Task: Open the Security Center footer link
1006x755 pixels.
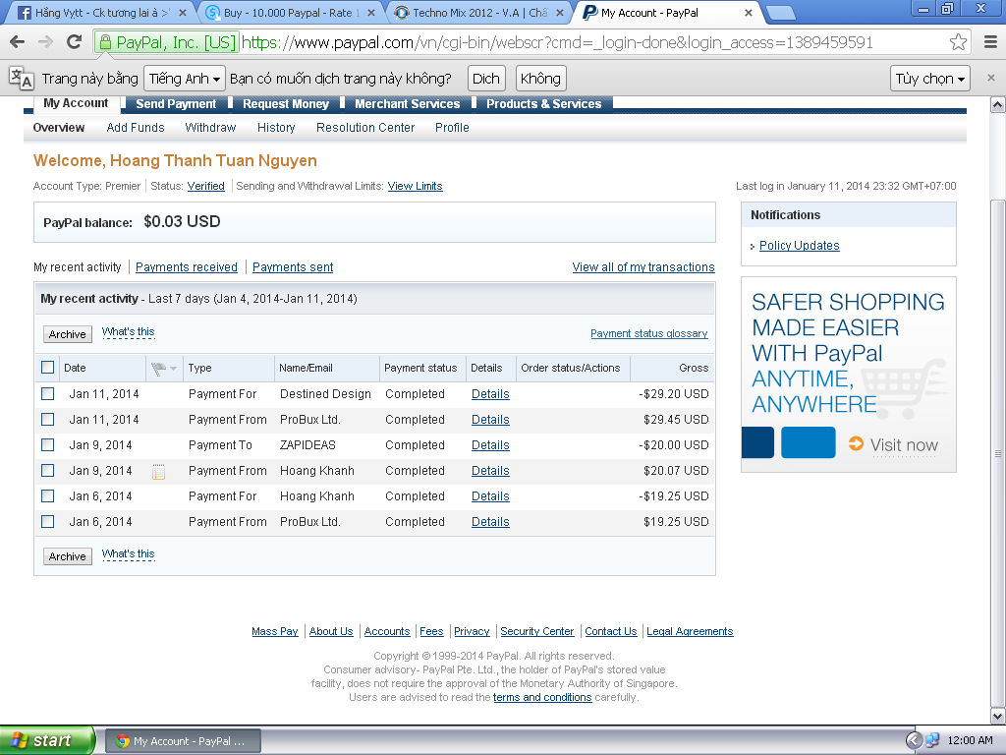Action: pos(537,632)
